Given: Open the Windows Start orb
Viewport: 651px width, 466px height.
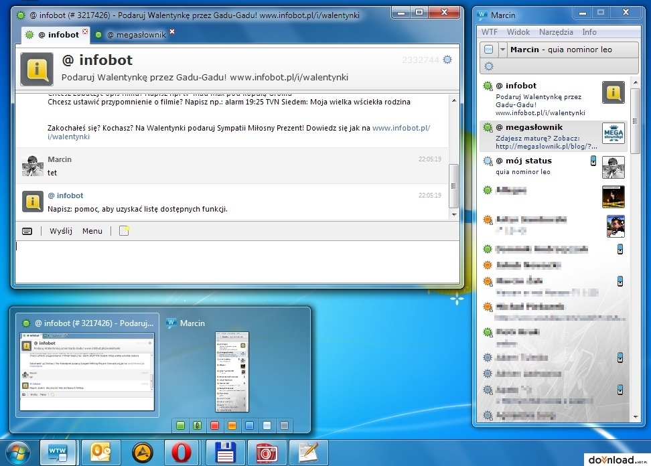Looking at the screenshot, I should click(x=18, y=453).
